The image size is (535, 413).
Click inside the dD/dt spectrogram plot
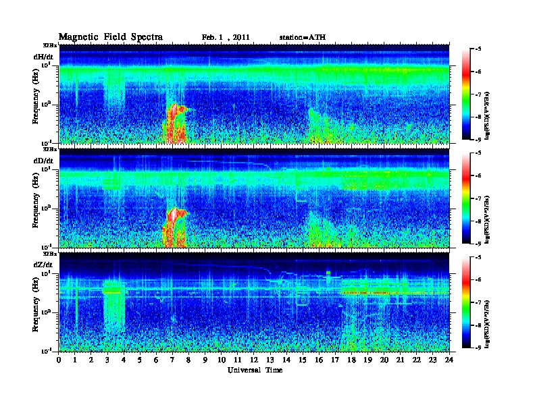coord(254,198)
